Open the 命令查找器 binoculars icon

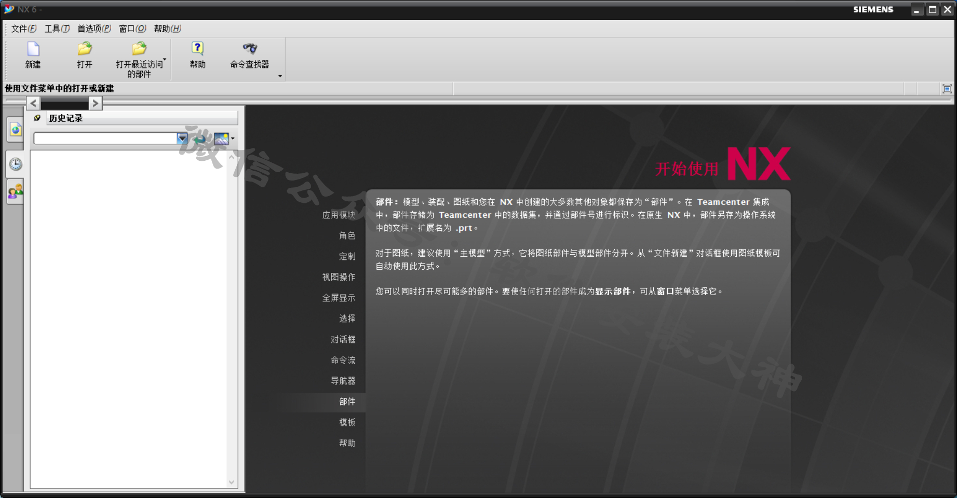(x=250, y=49)
